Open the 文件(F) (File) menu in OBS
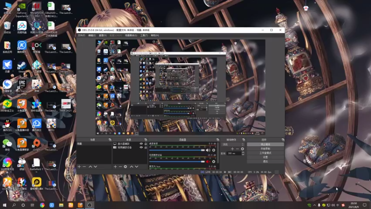This screenshot has height=209, width=371. (x=82, y=35)
